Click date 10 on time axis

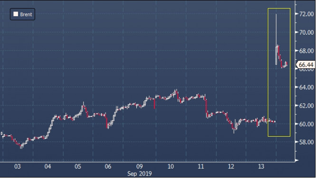(171, 167)
